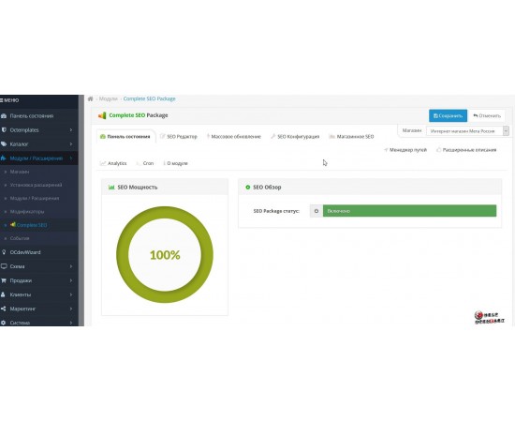
Task: Click the Маркетинг share icon
Action: tap(4, 309)
